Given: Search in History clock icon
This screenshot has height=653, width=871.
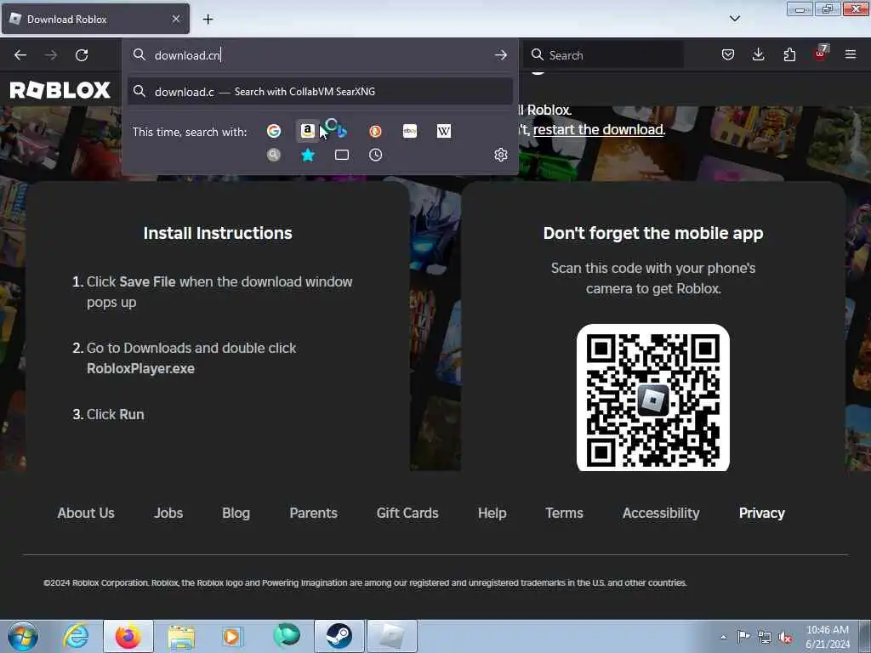Looking at the screenshot, I should [375, 155].
